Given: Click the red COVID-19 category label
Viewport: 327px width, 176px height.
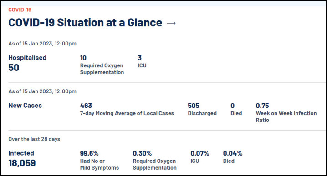Looking at the screenshot, I should coord(20,10).
